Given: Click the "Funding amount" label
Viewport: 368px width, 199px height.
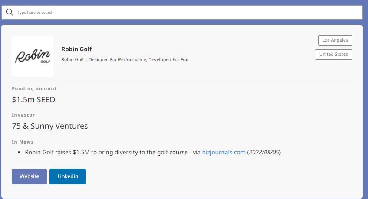Looking at the screenshot, I should click(x=34, y=88).
